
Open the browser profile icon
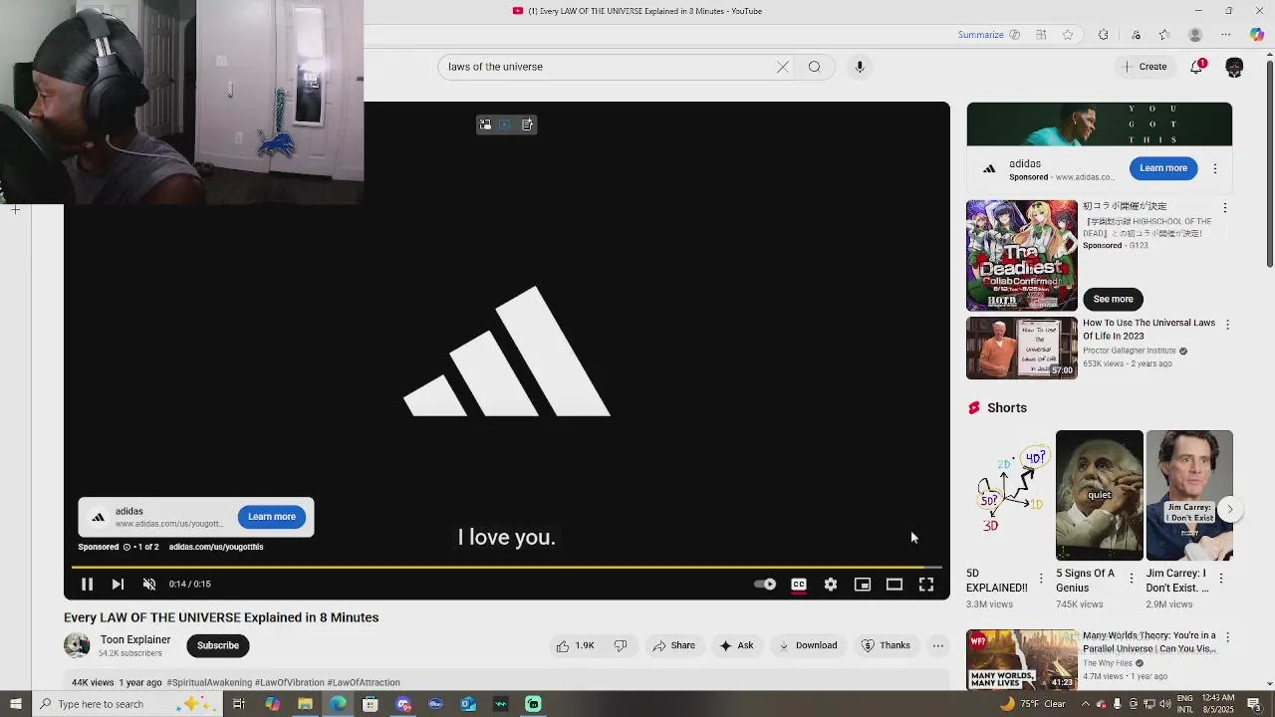click(x=1195, y=35)
